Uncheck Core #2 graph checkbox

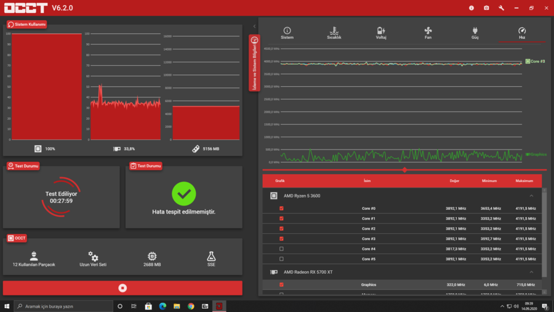(281, 228)
